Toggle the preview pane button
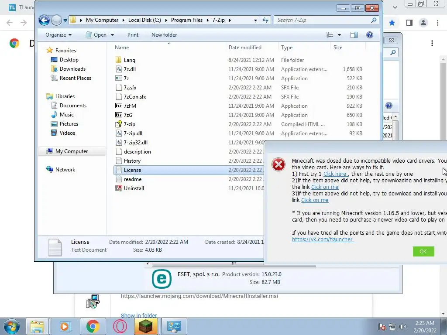Viewport: 447px width, 335px height. click(354, 35)
